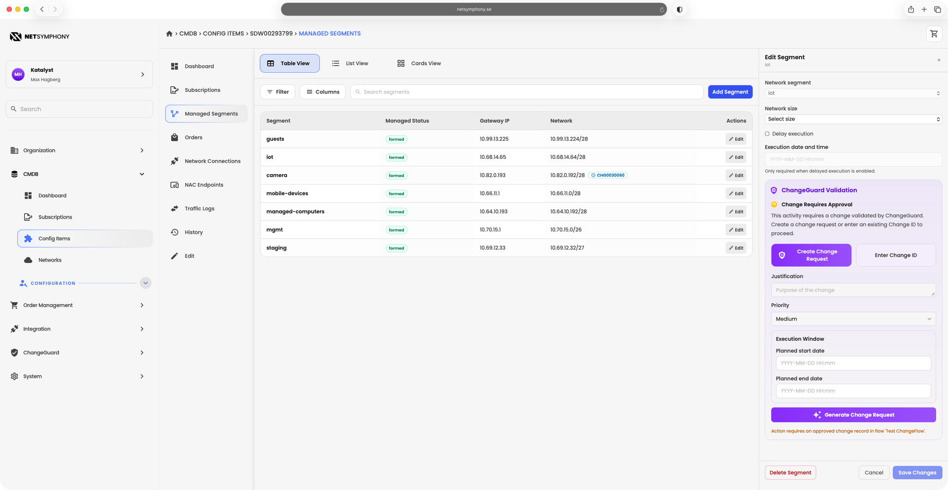Image resolution: width=948 pixels, height=490 pixels.
Task: Open Config Items
Action: (85, 238)
